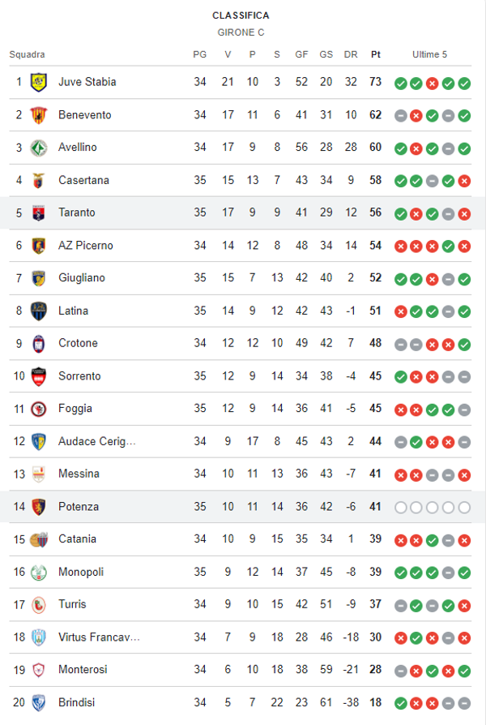This screenshot has height=725, width=486.
Task: Click the Girone C group label
Action: coord(241,32)
